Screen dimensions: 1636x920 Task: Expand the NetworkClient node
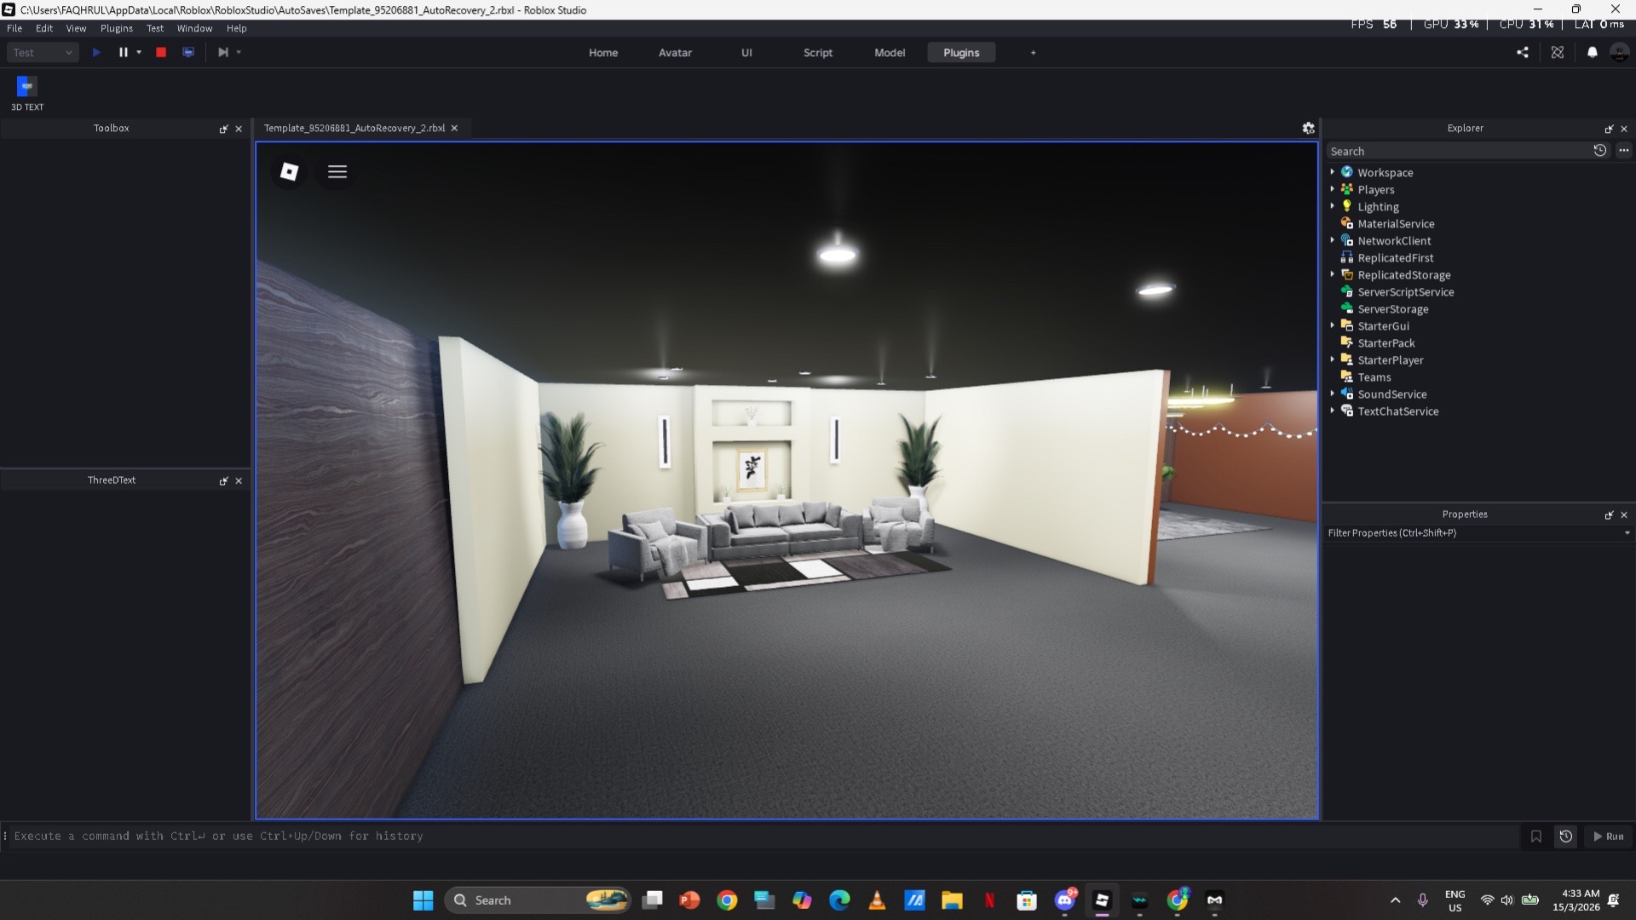pyautogui.click(x=1333, y=240)
